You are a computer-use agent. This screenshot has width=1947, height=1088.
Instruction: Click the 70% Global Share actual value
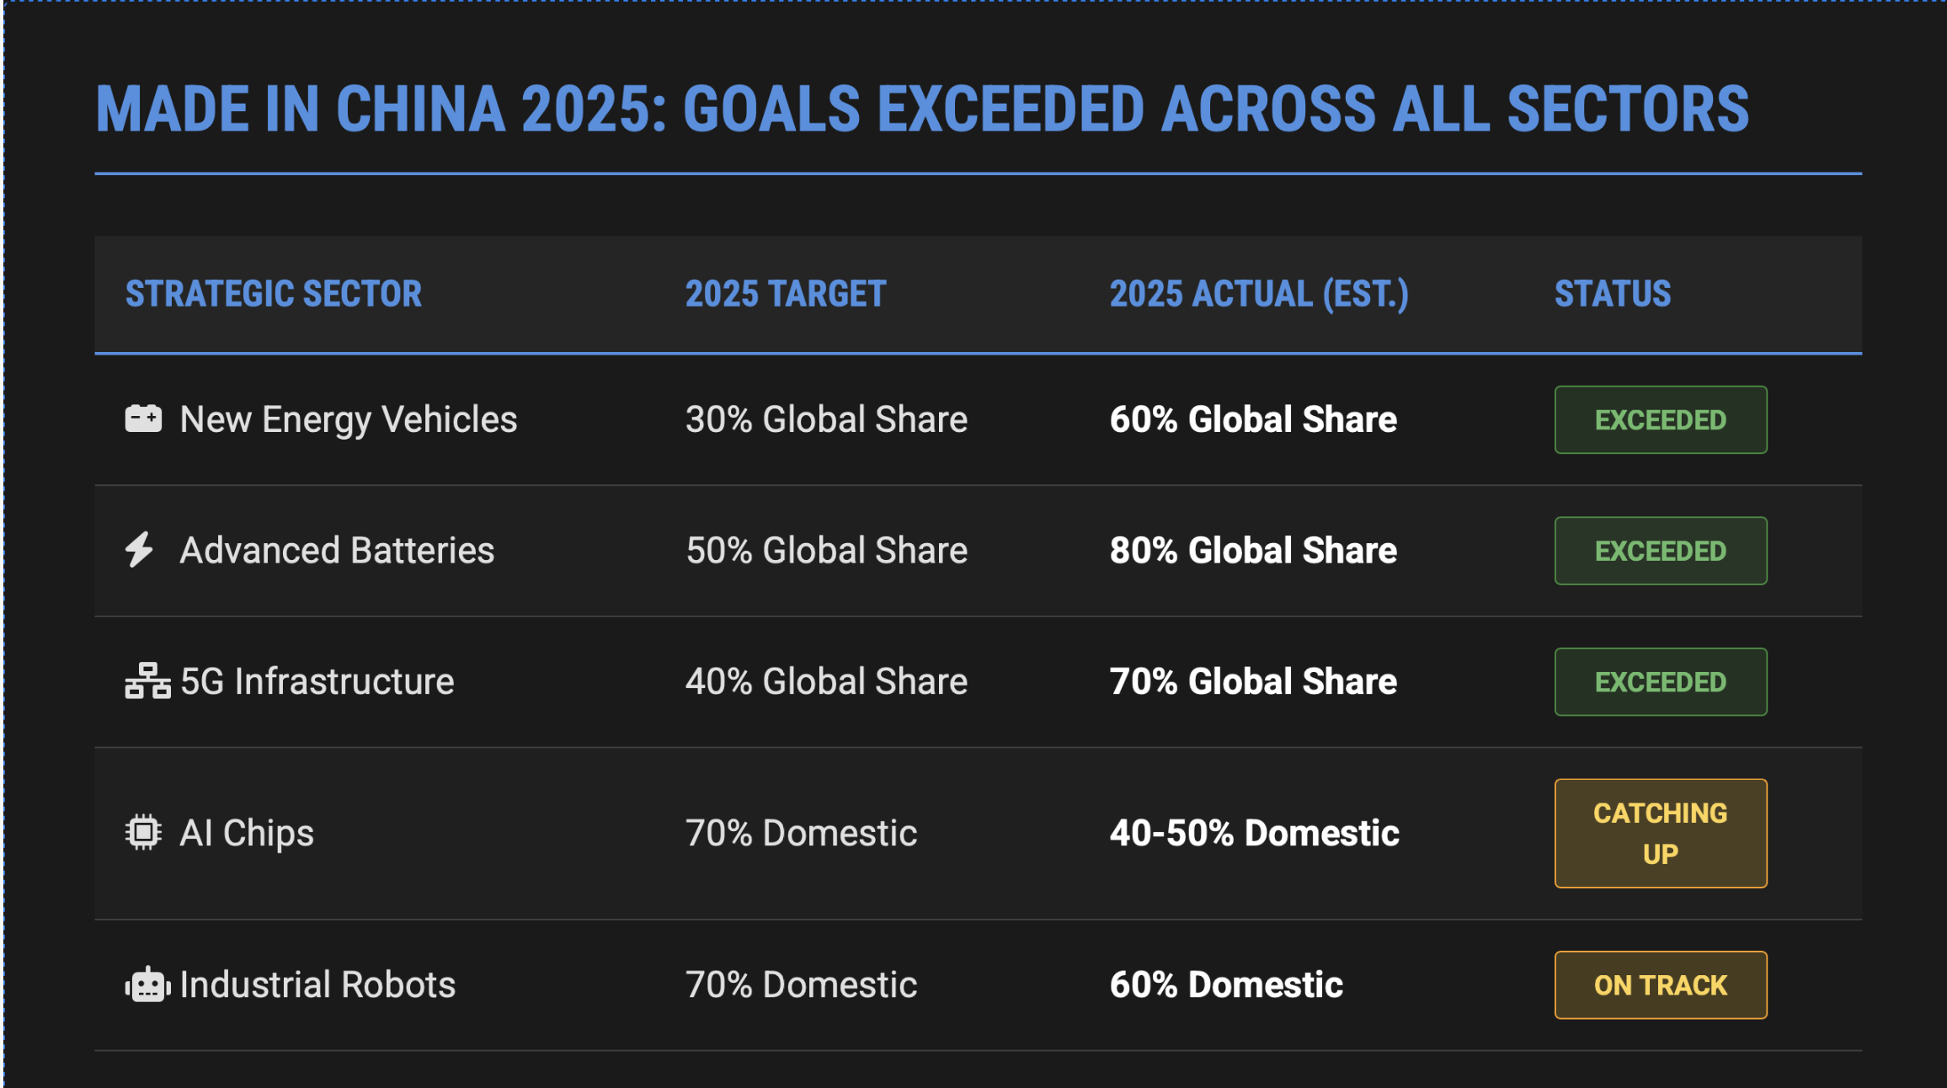(1253, 681)
